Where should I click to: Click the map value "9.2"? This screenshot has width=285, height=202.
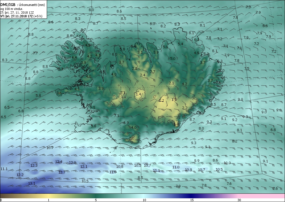click(235, 120)
